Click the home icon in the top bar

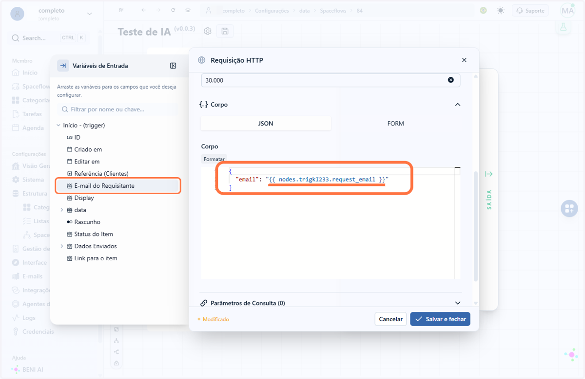point(188,10)
